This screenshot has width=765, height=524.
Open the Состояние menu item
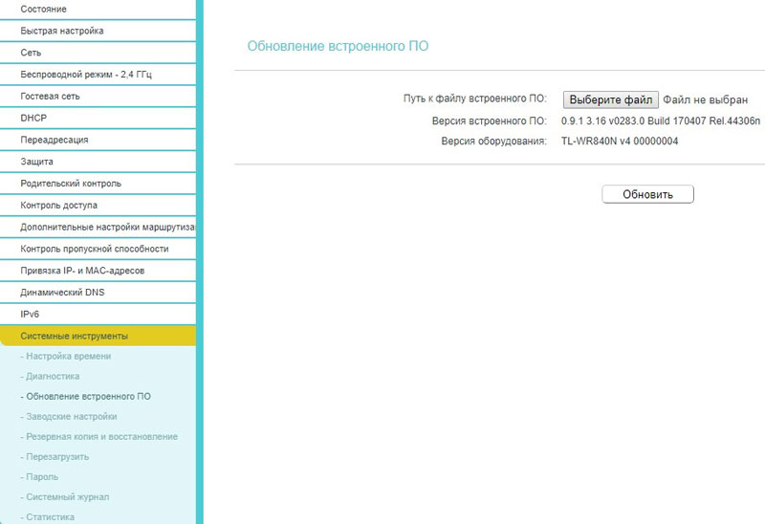click(x=98, y=10)
